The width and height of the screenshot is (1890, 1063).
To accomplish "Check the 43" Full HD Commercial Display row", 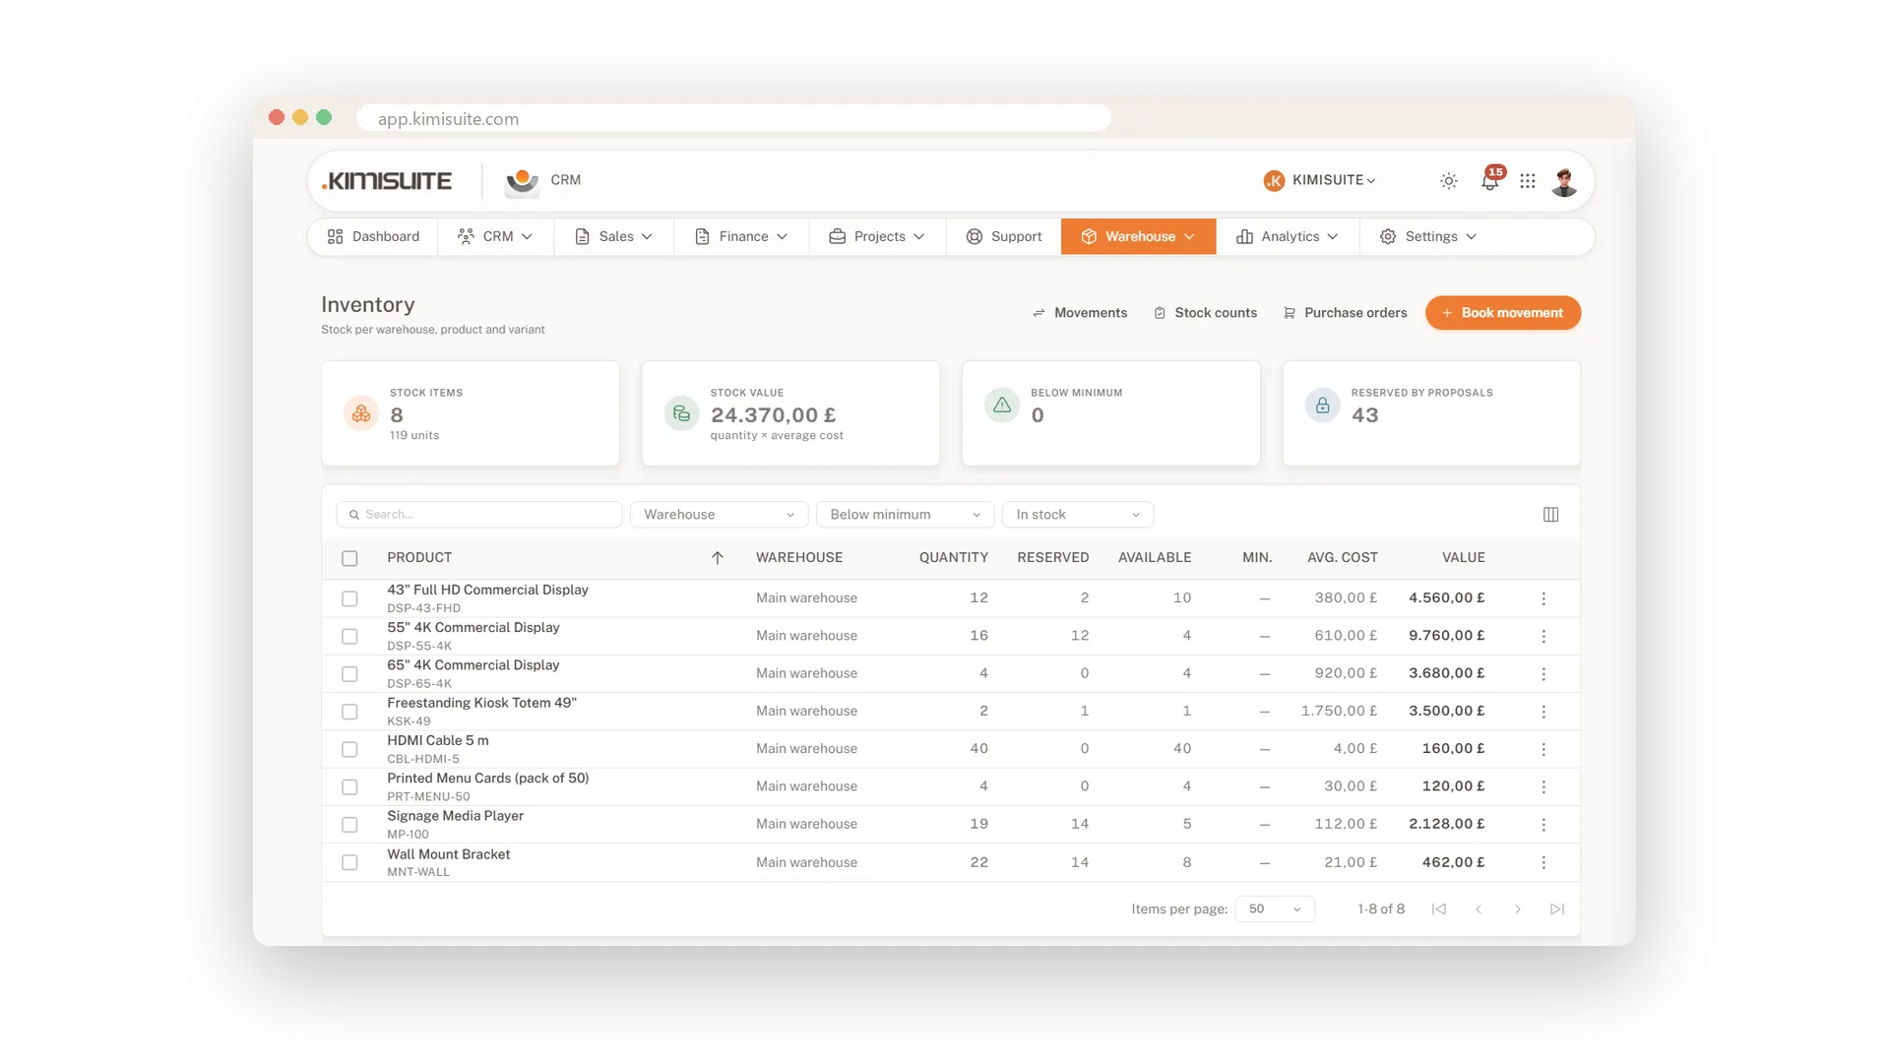I will (x=349, y=598).
